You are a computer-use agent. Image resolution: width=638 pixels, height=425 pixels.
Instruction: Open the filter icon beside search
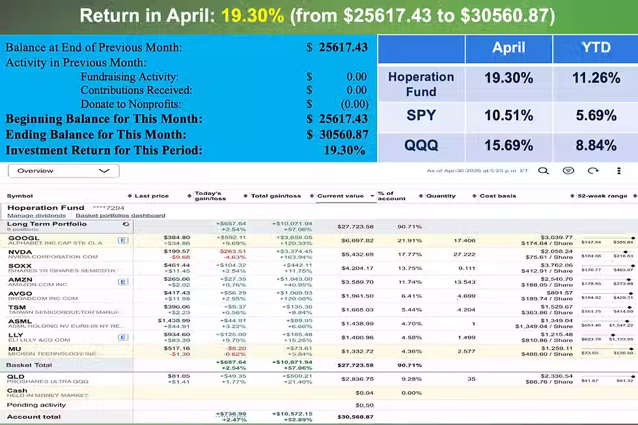[568, 171]
